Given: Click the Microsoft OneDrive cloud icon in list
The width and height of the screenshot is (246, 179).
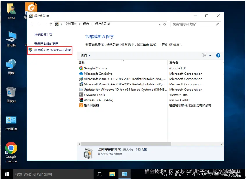Looking at the screenshot, I should tap(81, 74).
